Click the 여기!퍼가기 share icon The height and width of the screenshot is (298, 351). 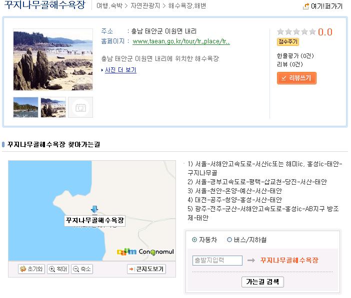click(305, 6)
